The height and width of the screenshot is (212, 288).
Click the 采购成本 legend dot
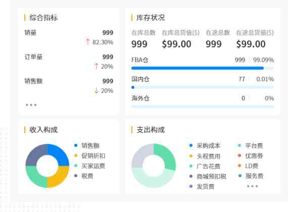pyautogui.click(x=191, y=145)
